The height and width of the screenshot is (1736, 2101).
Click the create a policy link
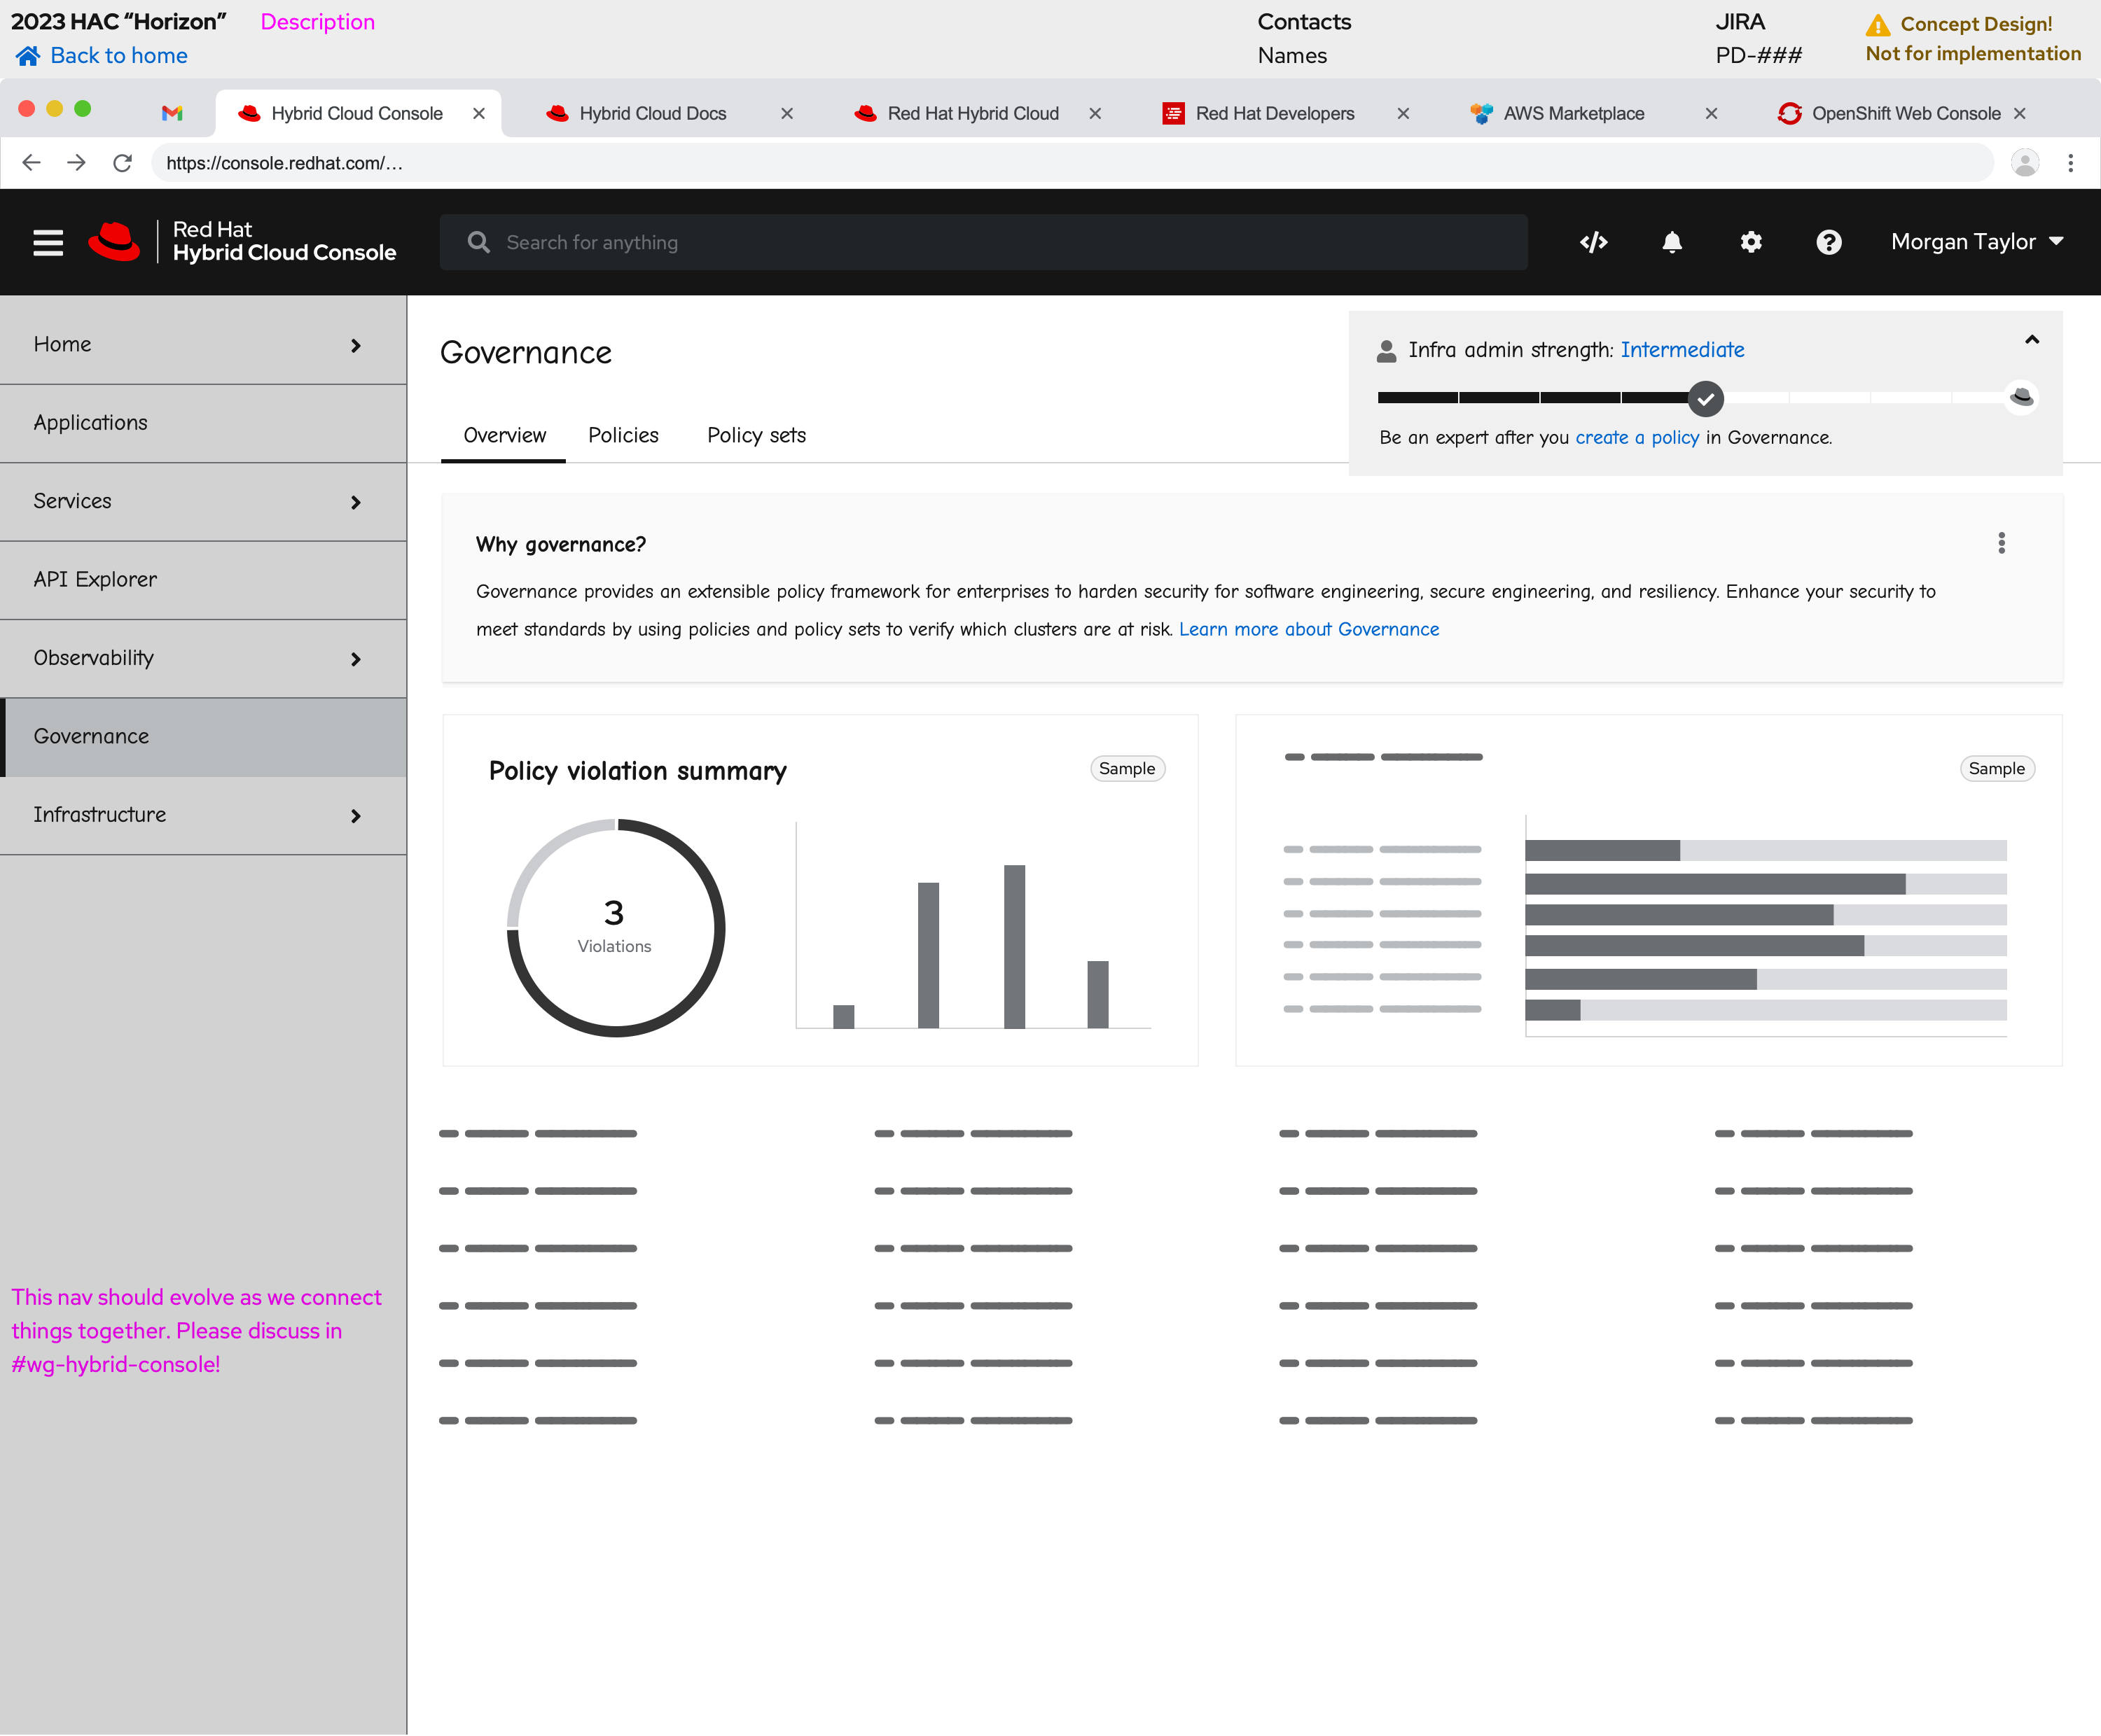point(1637,437)
